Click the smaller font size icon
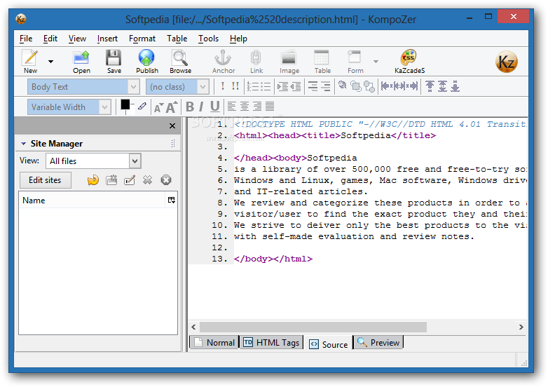548x387 pixels. tap(158, 108)
